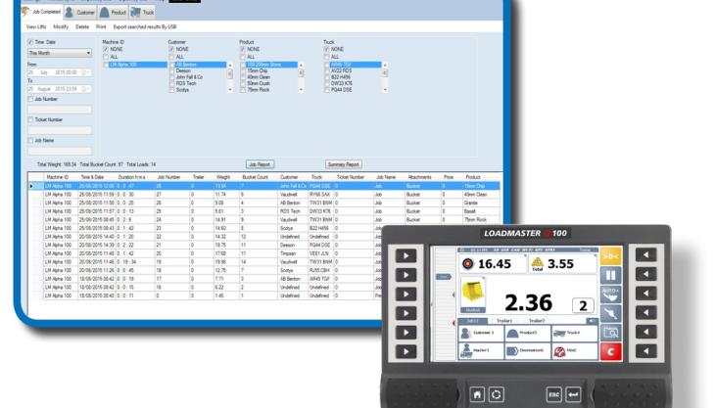Click the Job Number text field
The image size is (715, 408).
click(60, 110)
